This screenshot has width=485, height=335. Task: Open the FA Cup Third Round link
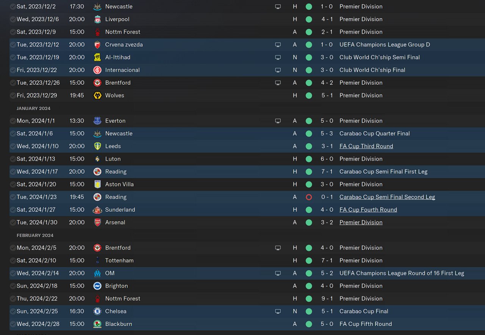point(366,146)
